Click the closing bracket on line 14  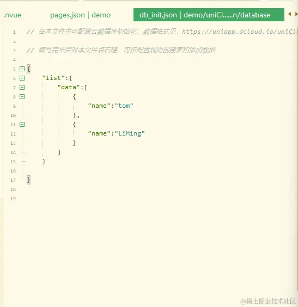(59, 152)
